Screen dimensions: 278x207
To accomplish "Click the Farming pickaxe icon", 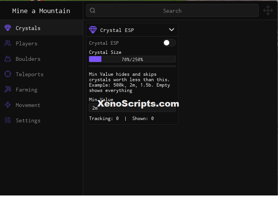I will tap(8, 90).
